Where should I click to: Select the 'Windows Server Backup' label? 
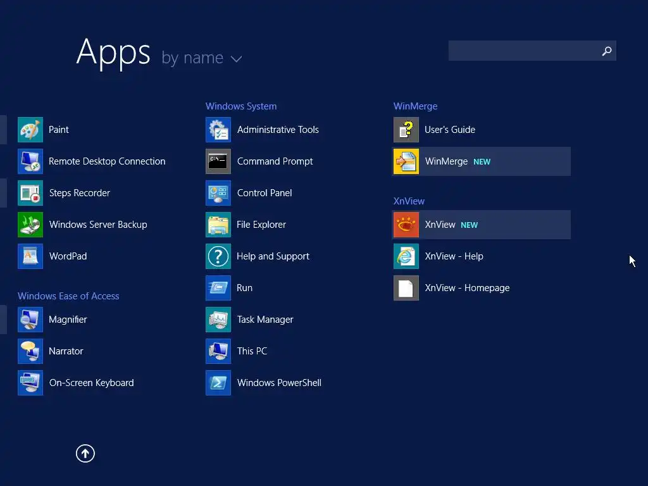tap(98, 225)
